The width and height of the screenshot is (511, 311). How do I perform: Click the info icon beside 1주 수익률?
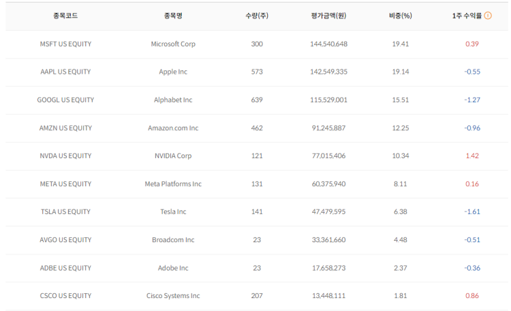488,16
